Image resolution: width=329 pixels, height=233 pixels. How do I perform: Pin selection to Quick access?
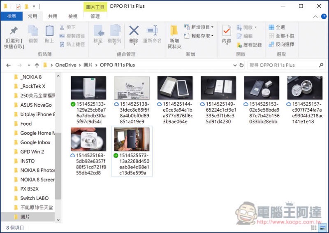14,37
